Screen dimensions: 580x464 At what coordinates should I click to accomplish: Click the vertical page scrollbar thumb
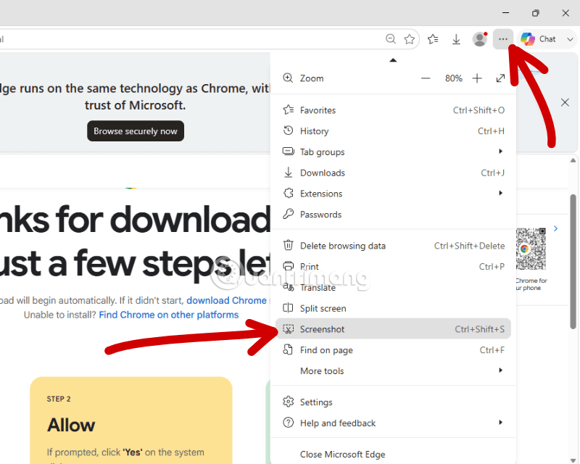coord(573,262)
